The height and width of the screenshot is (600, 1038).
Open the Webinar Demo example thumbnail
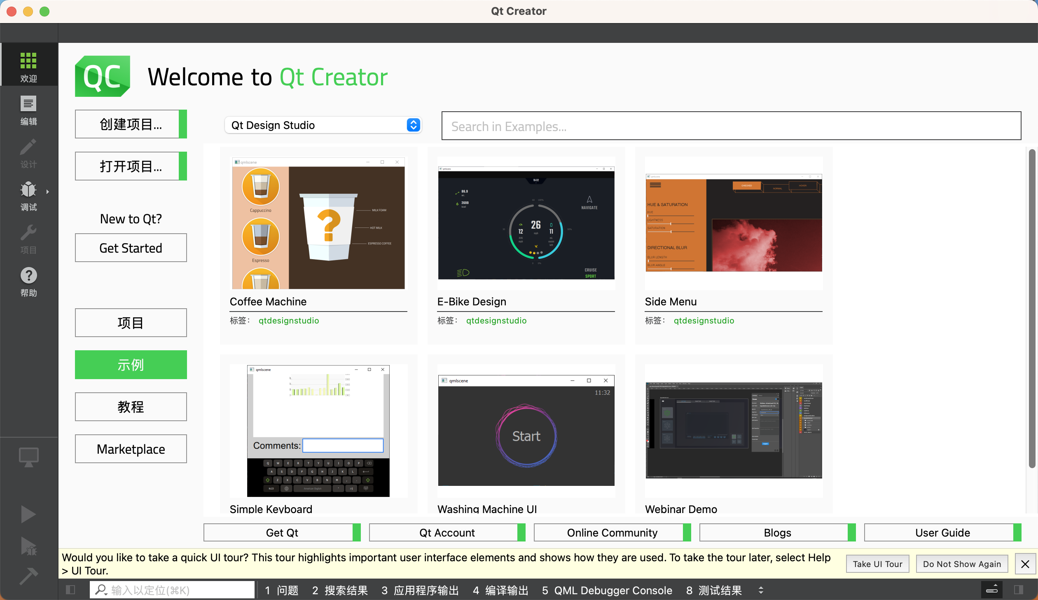734,431
